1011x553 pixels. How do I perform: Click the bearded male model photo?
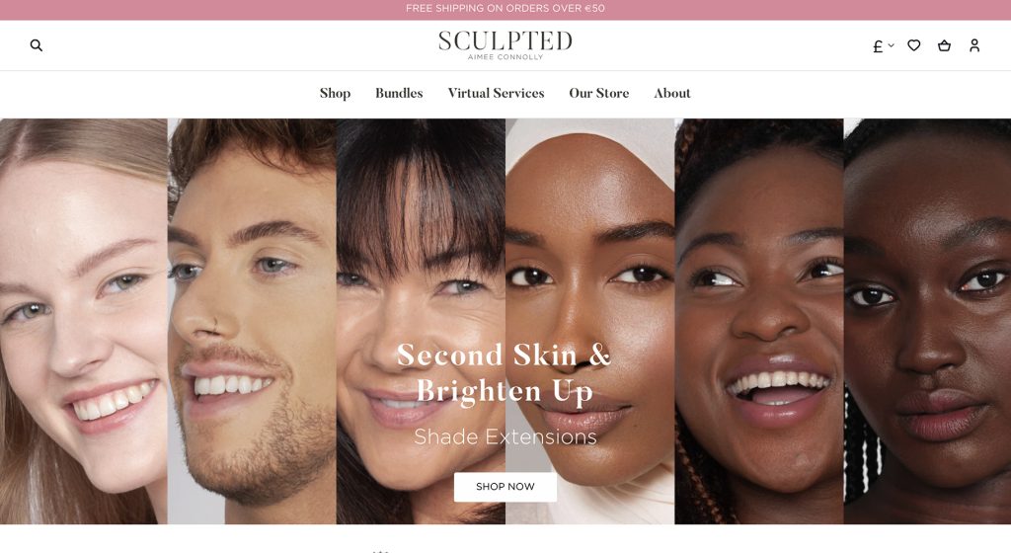coord(252,321)
